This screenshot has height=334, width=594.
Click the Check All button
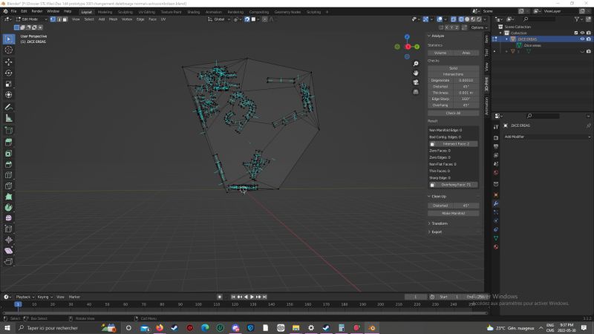454,114
